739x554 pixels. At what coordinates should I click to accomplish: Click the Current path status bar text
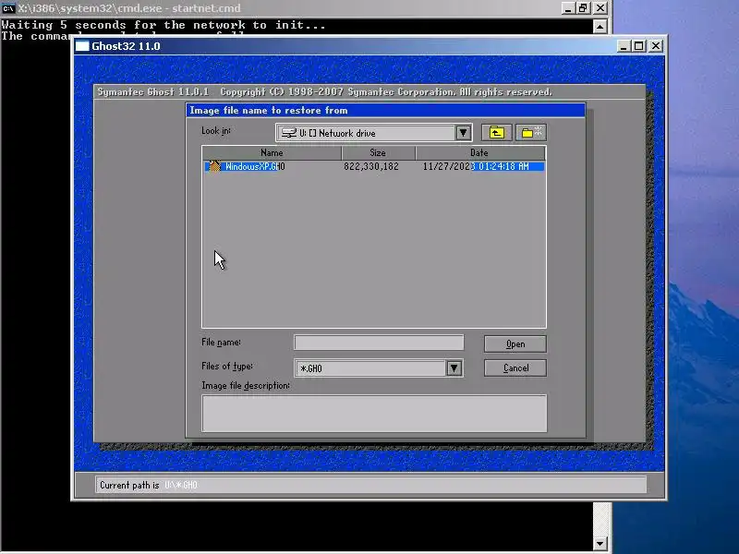149,485
